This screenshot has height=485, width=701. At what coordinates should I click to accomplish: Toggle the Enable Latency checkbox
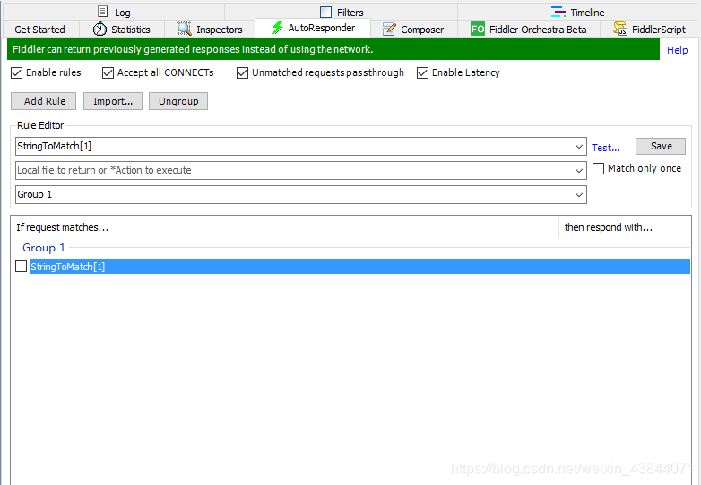422,72
